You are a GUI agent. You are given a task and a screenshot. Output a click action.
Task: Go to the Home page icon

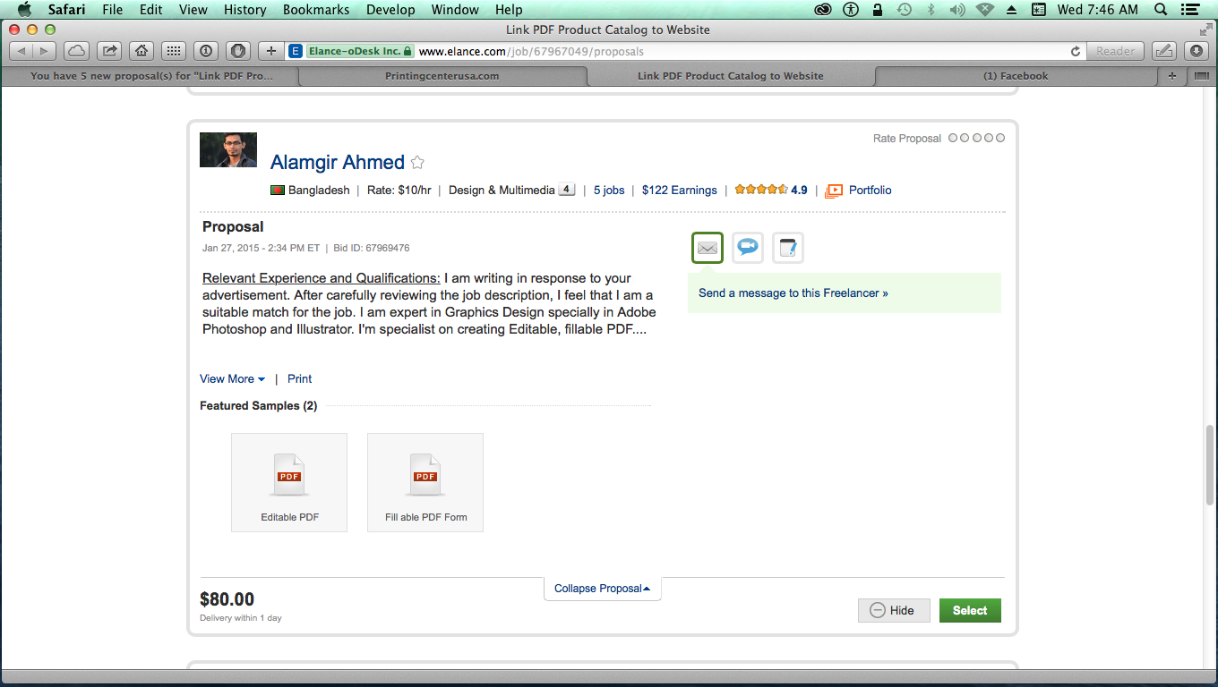[x=141, y=51]
